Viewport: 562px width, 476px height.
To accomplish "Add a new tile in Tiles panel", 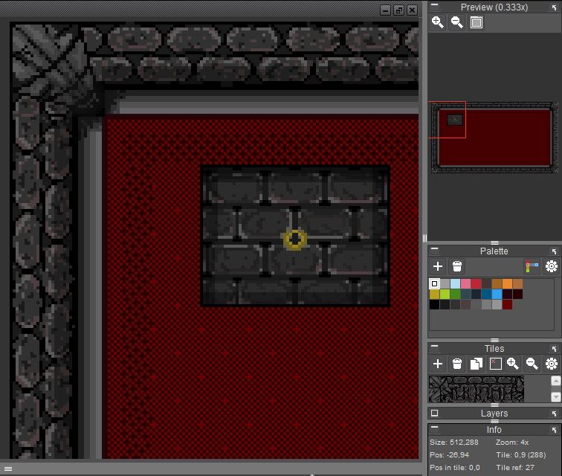I will 438,364.
